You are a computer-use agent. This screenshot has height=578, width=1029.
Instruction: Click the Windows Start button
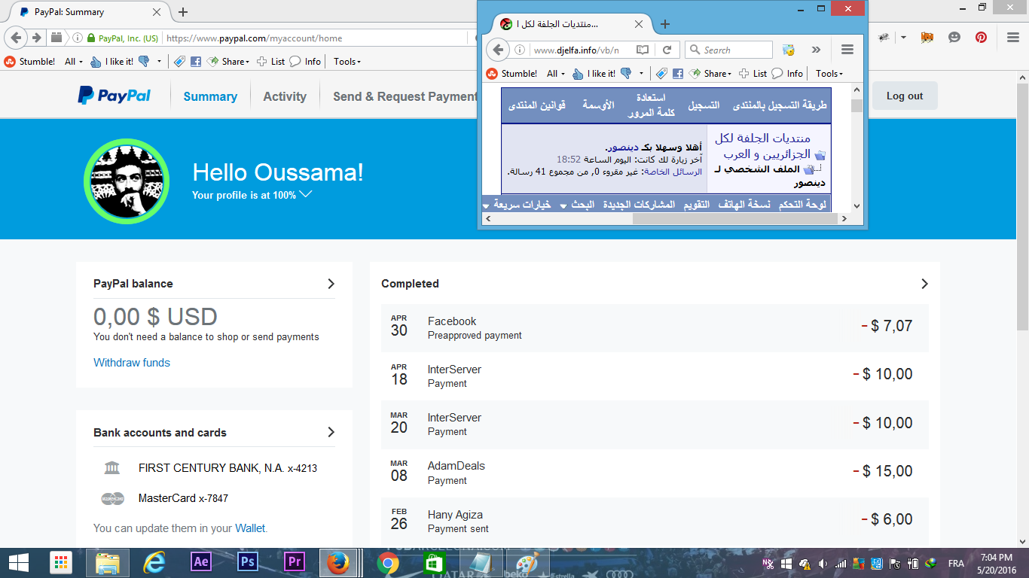coord(18,562)
